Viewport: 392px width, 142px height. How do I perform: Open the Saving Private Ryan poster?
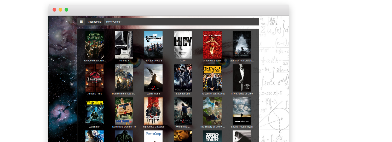point(242,111)
